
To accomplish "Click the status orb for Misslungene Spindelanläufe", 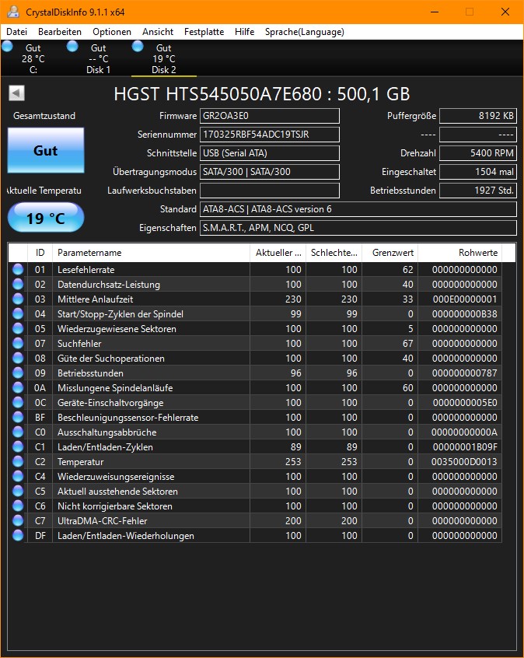I will [18, 387].
